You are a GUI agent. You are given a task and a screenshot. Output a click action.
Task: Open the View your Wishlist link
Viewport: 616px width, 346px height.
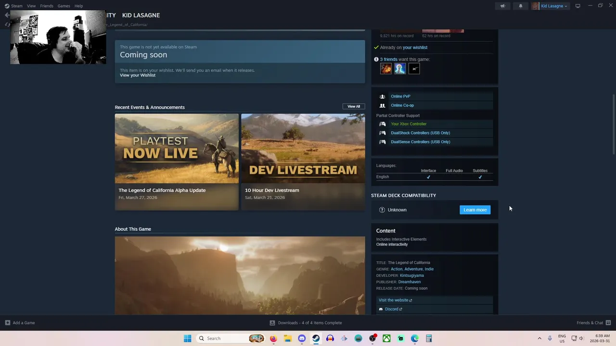[x=138, y=75]
